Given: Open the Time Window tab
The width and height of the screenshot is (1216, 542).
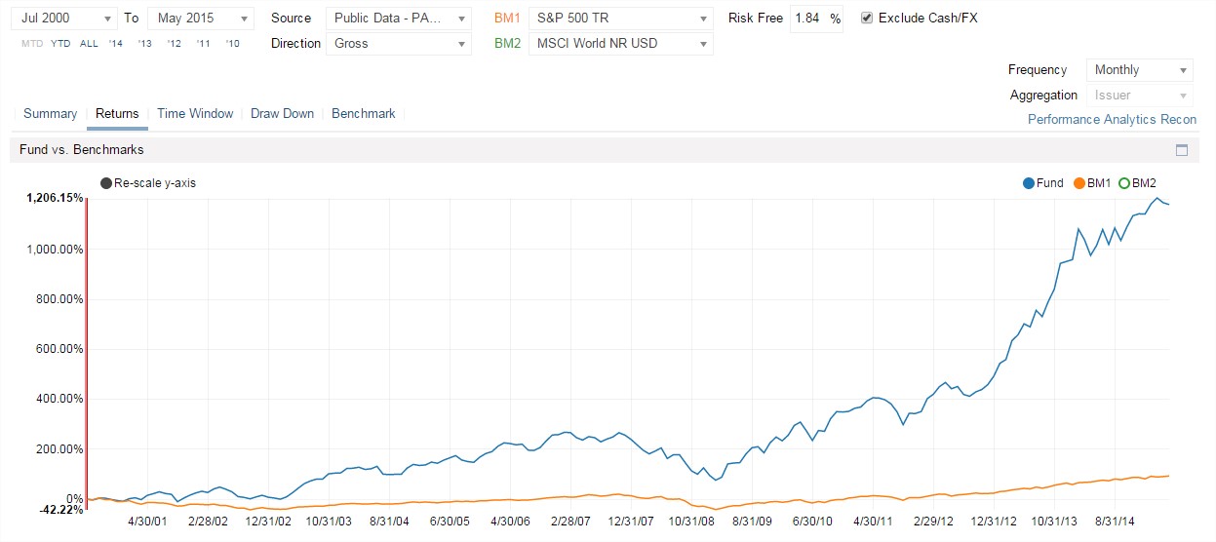Looking at the screenshot, I should (x=195, y=114).
